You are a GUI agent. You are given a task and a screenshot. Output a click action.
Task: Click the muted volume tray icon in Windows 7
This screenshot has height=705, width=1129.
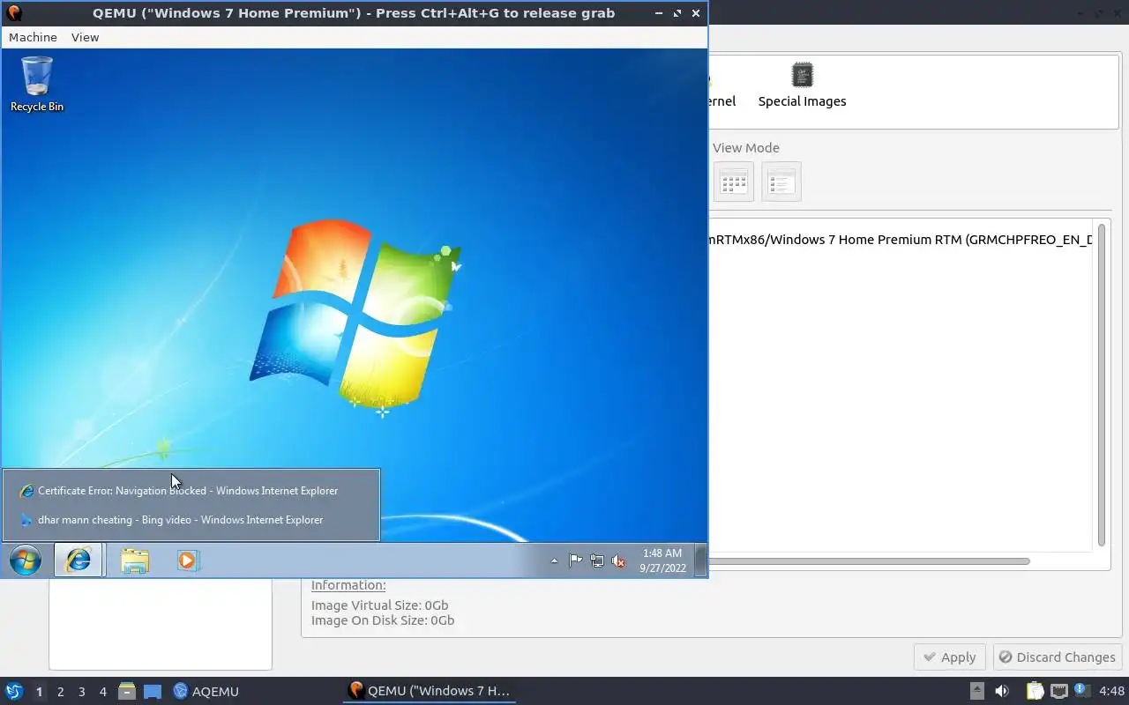618,560
